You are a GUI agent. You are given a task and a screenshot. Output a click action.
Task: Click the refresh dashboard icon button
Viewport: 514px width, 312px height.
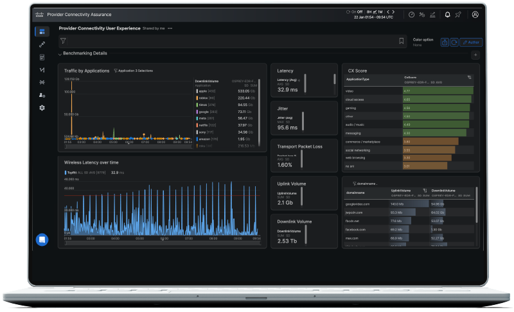point(454,42)
